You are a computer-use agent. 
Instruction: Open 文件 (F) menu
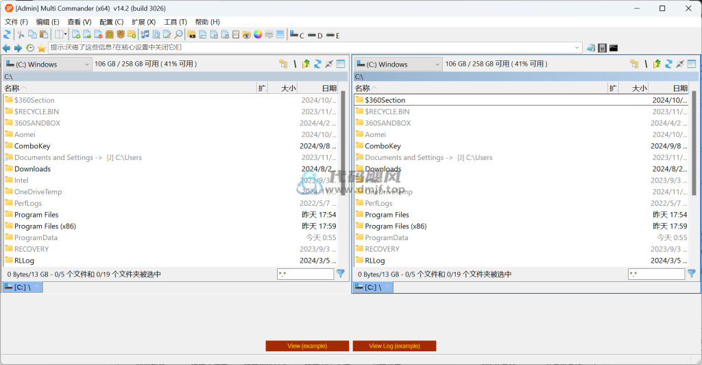pos(16,22)
